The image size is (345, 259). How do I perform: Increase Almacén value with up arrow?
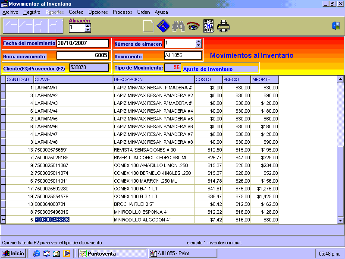pyautogui.click(x=88, y=25)
